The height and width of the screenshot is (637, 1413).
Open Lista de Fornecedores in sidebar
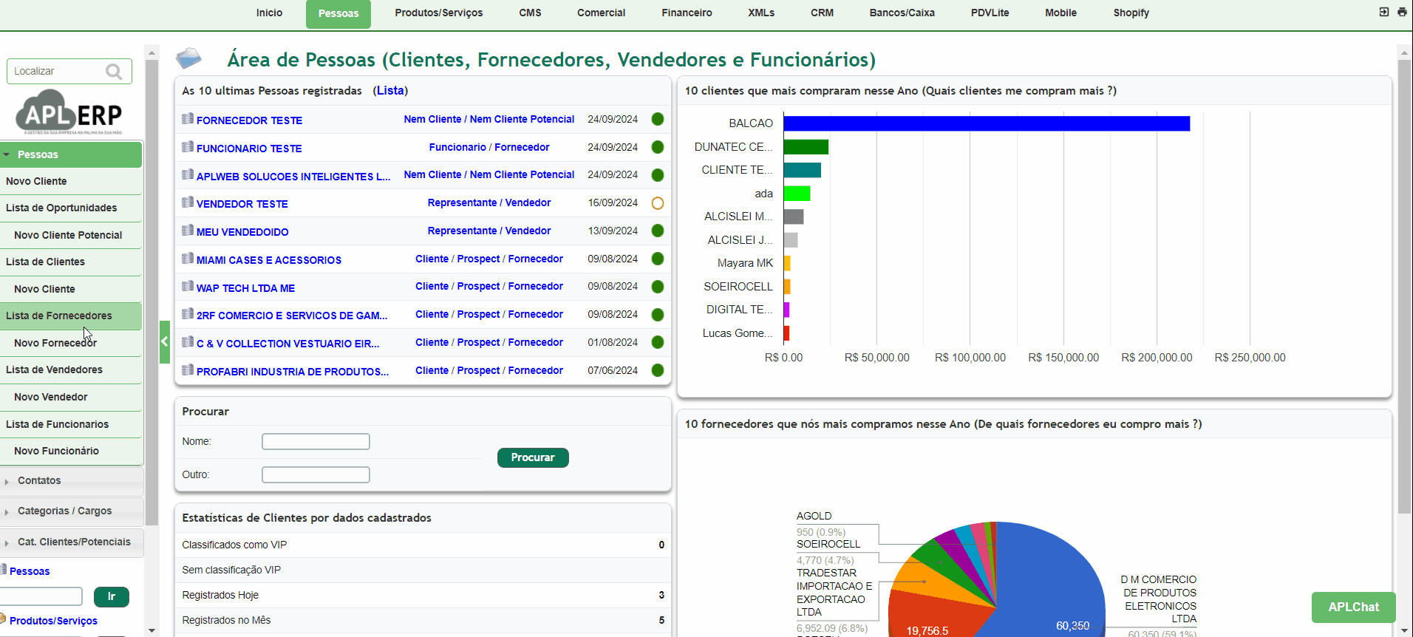(71, 316)
